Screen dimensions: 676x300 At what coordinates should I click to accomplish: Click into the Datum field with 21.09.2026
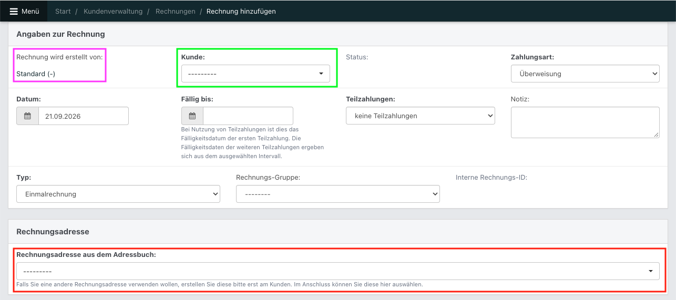click(84, 116)
